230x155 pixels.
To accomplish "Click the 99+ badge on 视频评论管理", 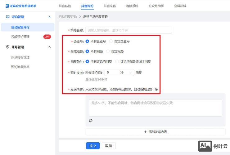I will (x=47, y=37).
